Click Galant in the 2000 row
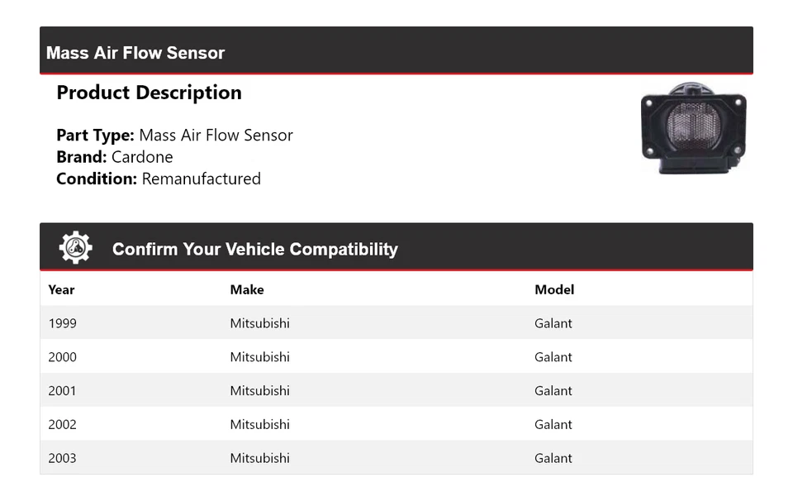Screen dimensions: 793x501 coord(553,357)
